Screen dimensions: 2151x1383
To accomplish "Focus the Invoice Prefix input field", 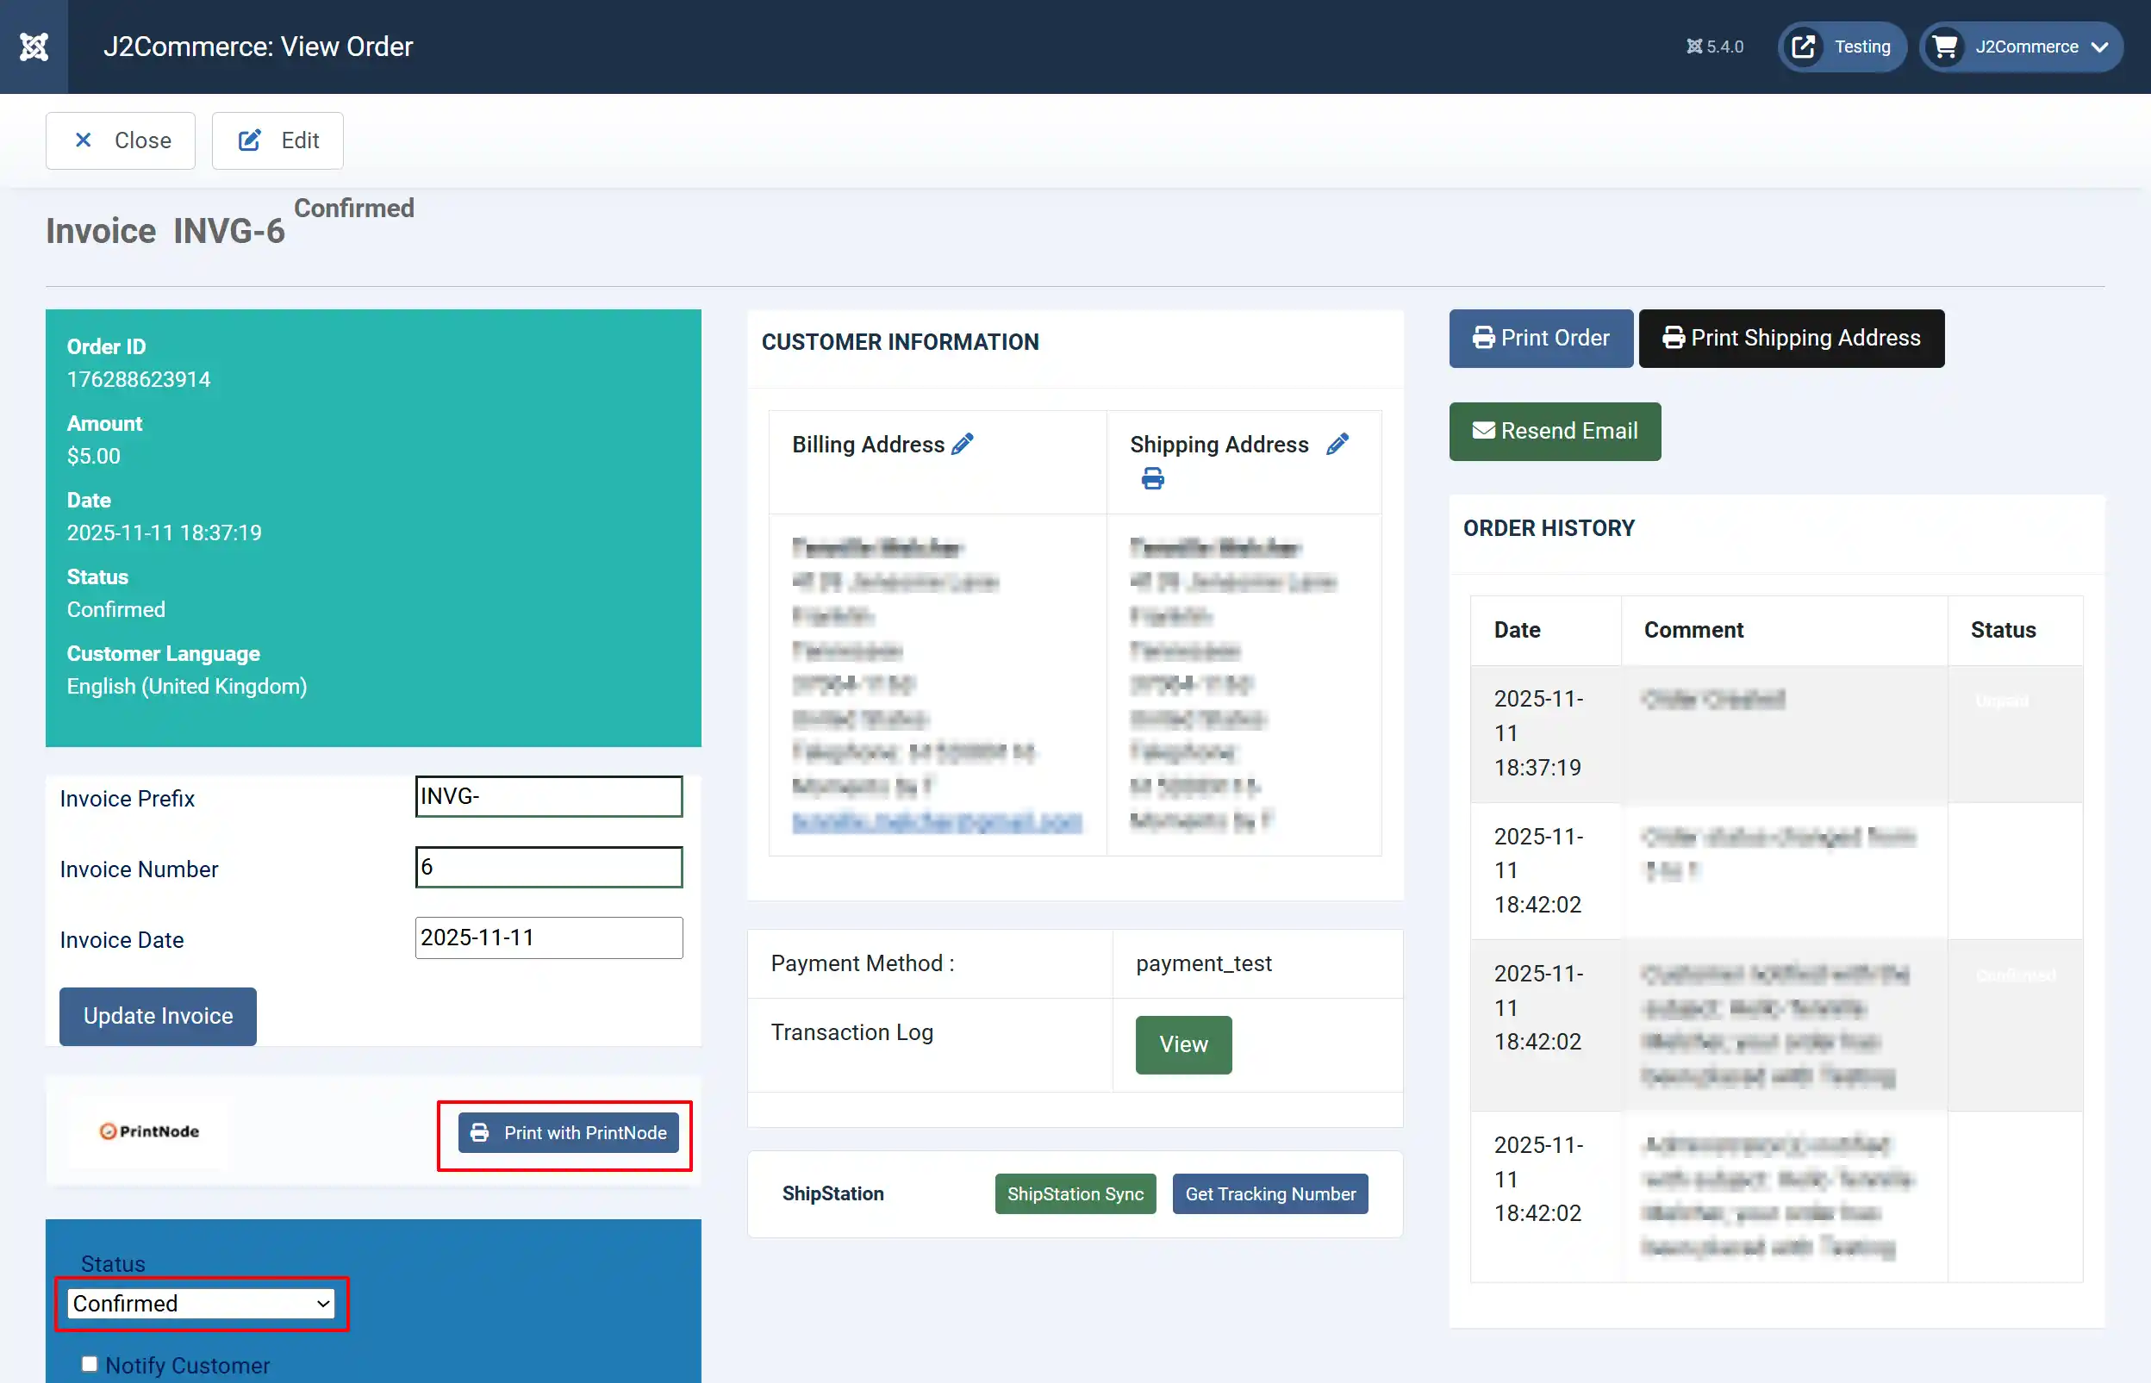I will 549,796.
